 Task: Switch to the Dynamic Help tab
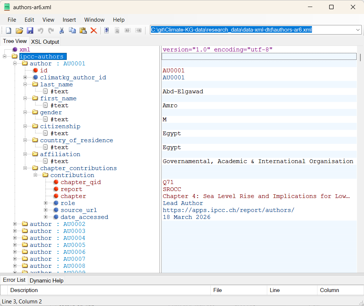tap(47, 280)
